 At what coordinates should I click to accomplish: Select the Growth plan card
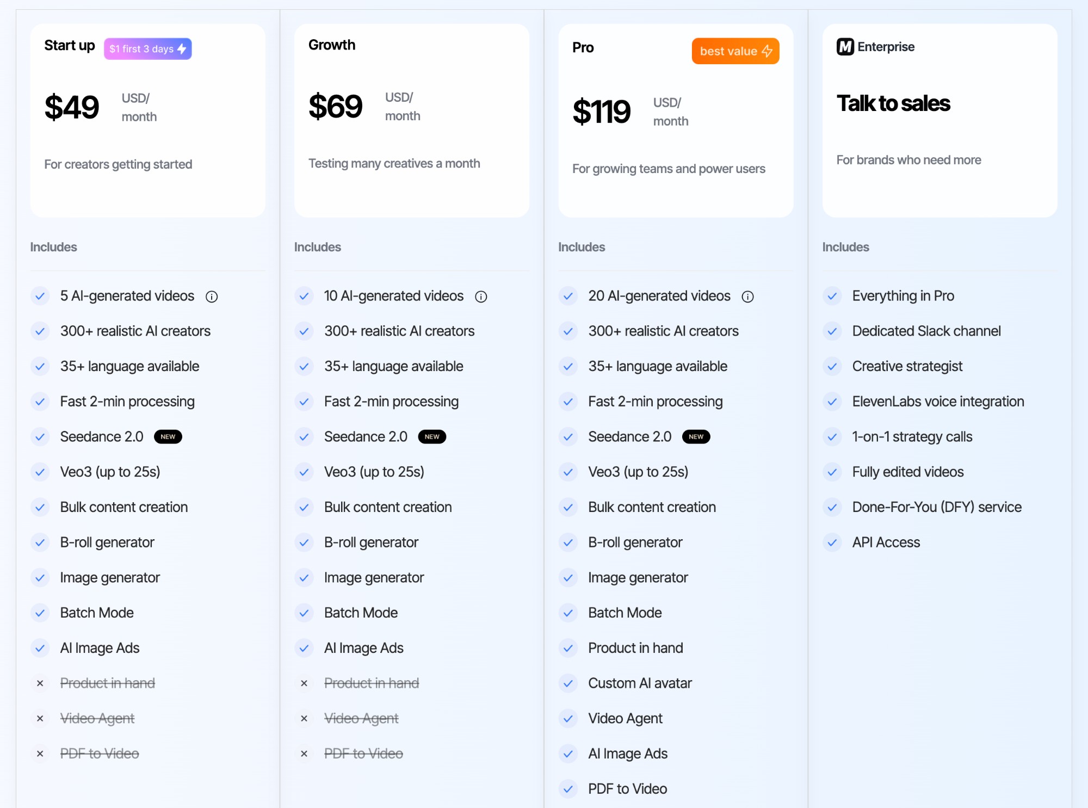pos(412,120)
